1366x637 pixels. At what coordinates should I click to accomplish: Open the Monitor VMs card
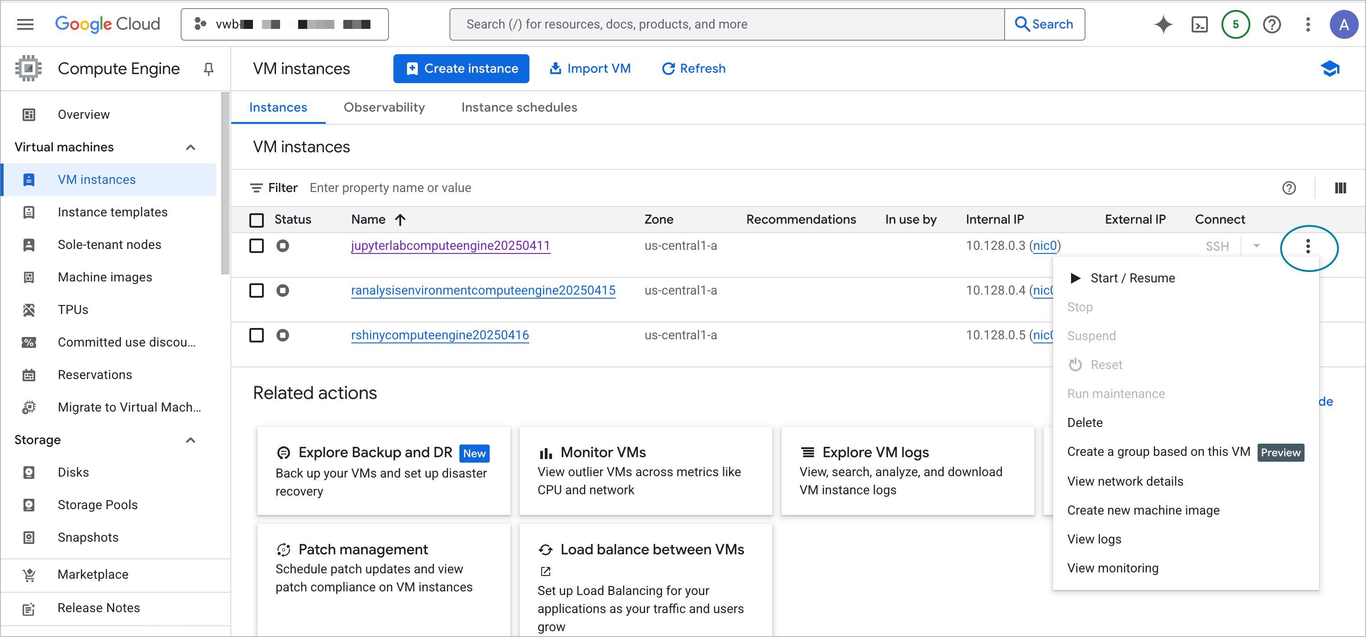click(x=646, y=470)
